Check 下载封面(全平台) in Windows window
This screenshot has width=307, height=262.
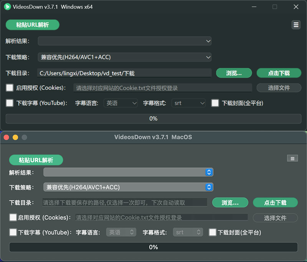(x=215, y=103)
